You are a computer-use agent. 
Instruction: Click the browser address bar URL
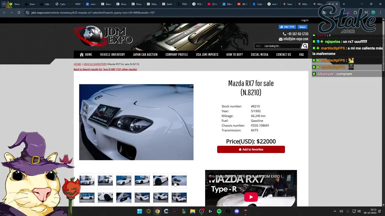point(93,13)
